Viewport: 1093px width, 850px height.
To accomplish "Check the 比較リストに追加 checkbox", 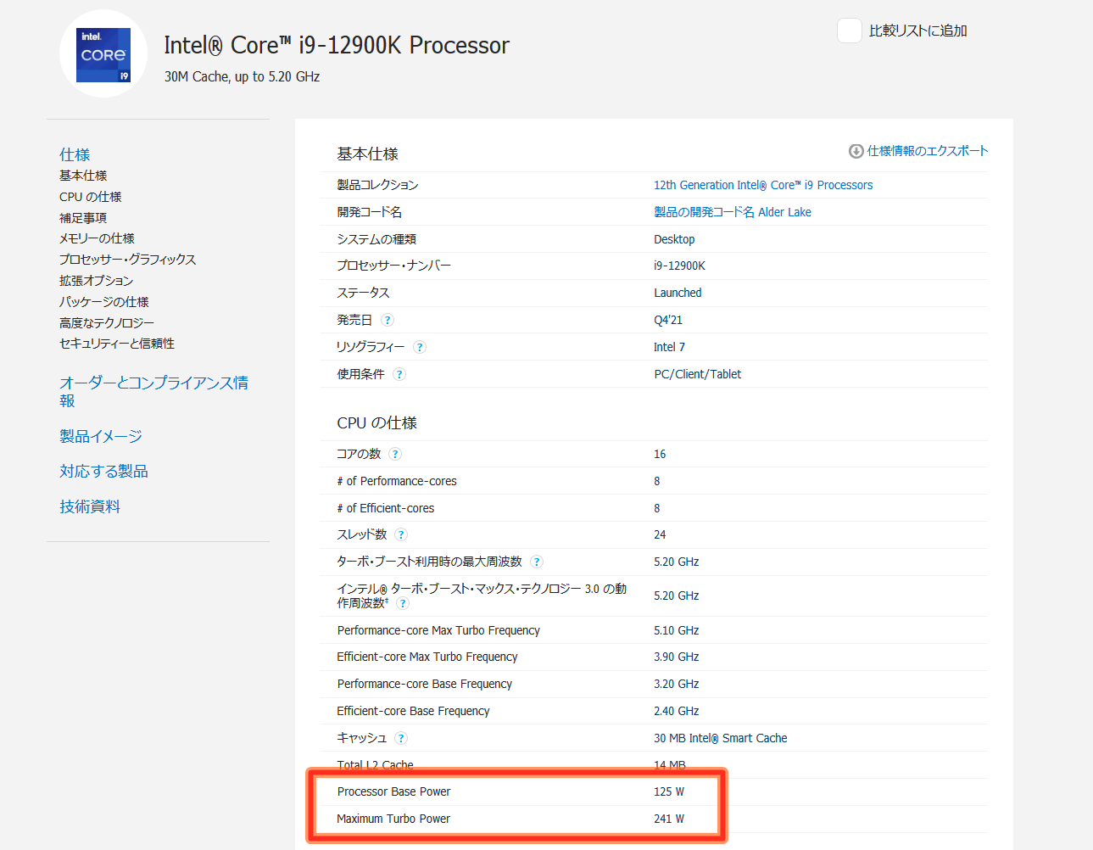I will 850,31.
